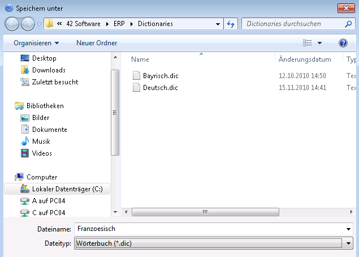Open the view options dropdown arrow
This screenshot has width=359, height=257.
(x=319, y=43)
